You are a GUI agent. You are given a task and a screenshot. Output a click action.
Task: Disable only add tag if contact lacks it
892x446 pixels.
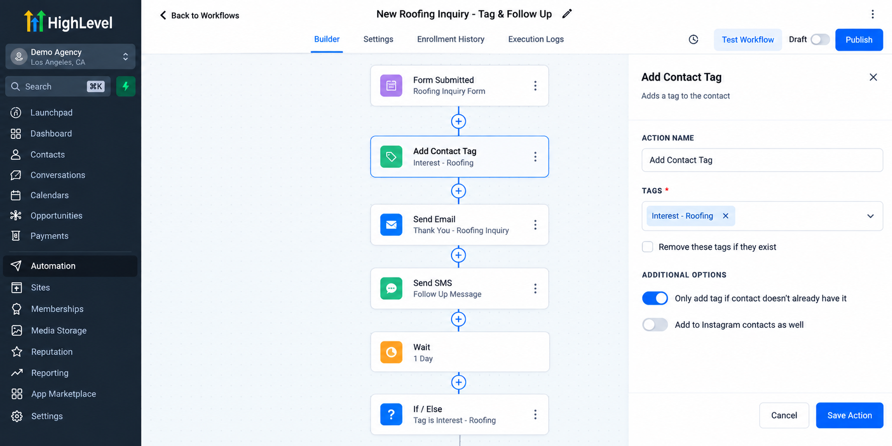coord(655,298)
